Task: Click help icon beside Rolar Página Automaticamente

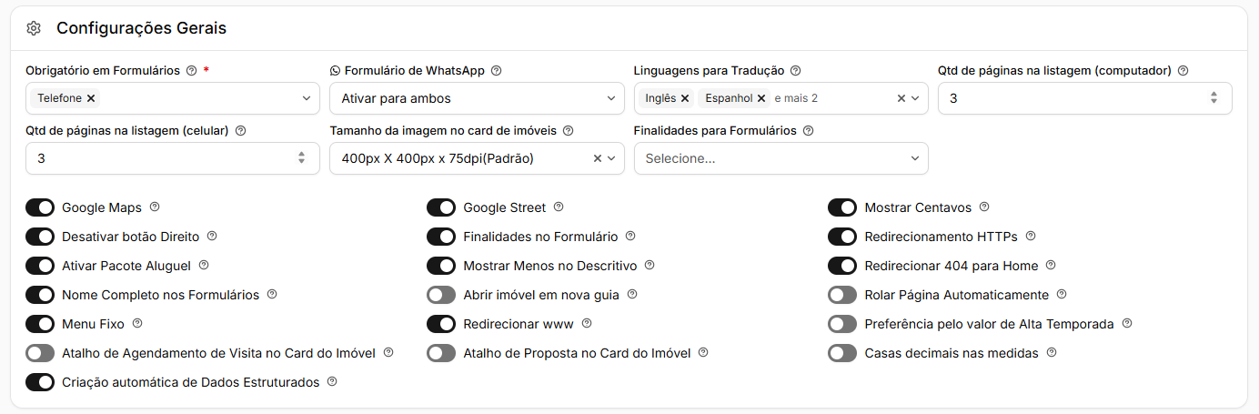Action: pyautogui.click(x=1062, y=295)
